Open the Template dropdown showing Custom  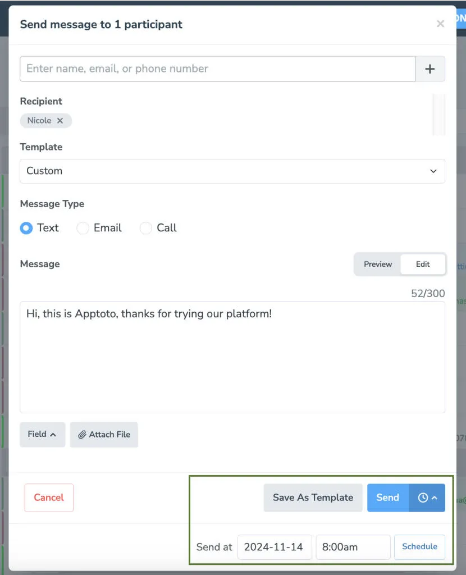(x=232, y=171)
